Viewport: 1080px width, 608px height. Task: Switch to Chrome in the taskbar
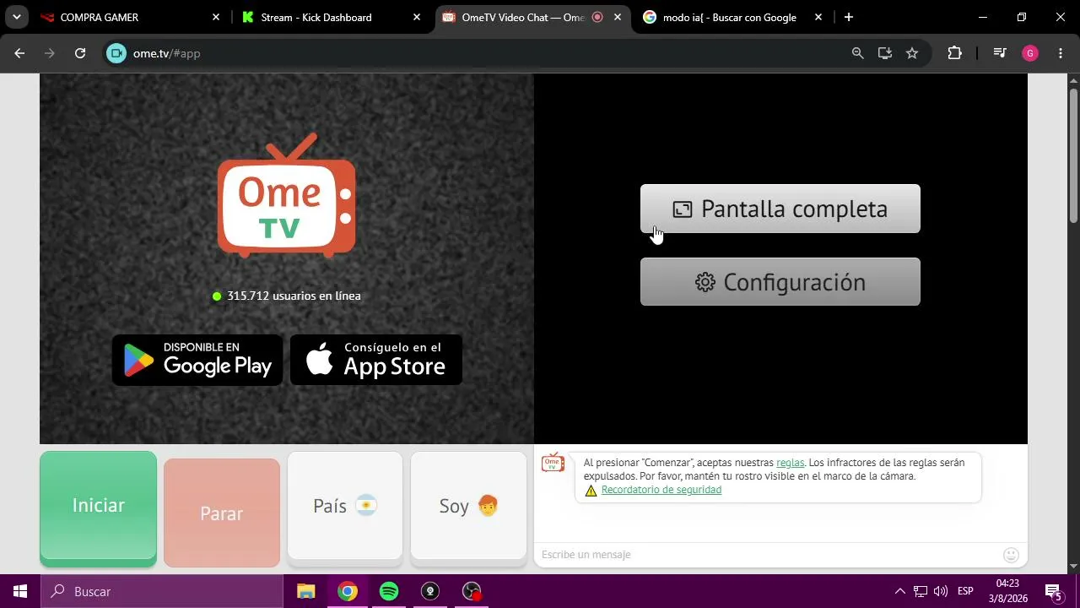pyautogui.click(x=348, y=591)
